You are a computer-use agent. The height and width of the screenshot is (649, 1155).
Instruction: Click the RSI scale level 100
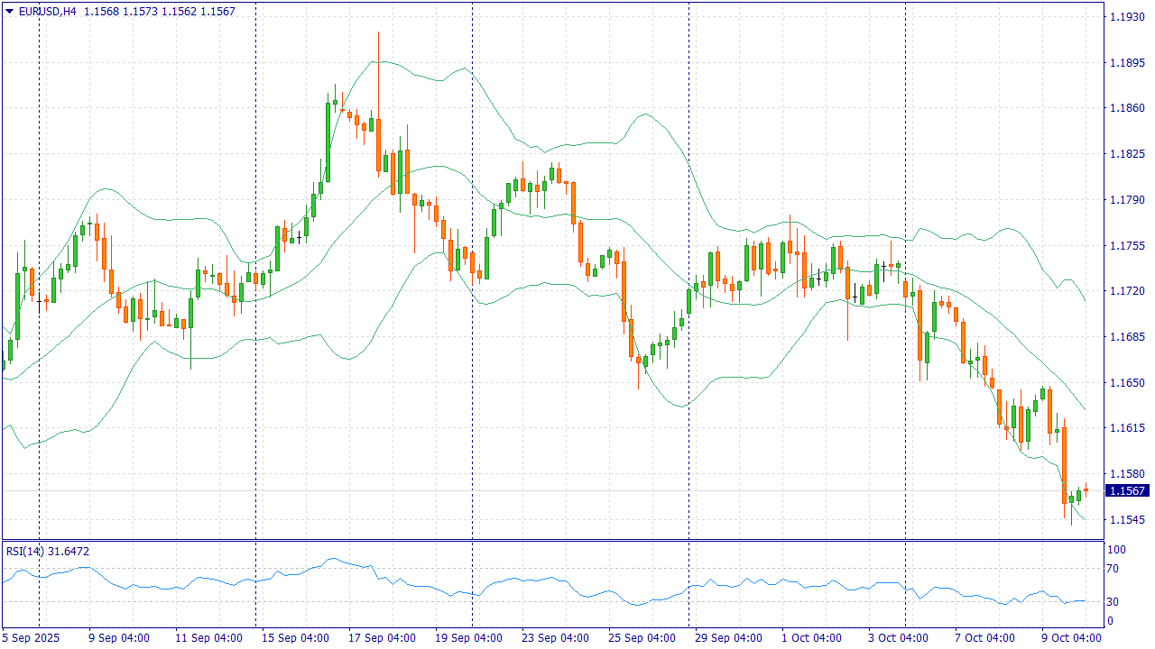[x=1115, y=550]
